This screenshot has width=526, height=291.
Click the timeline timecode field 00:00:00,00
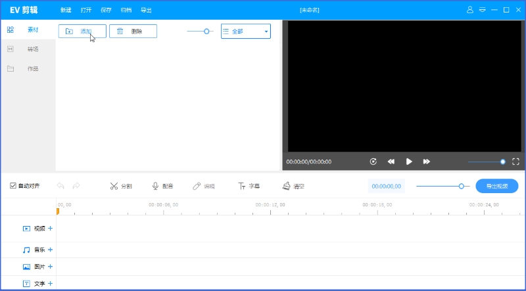click(387, 186)
